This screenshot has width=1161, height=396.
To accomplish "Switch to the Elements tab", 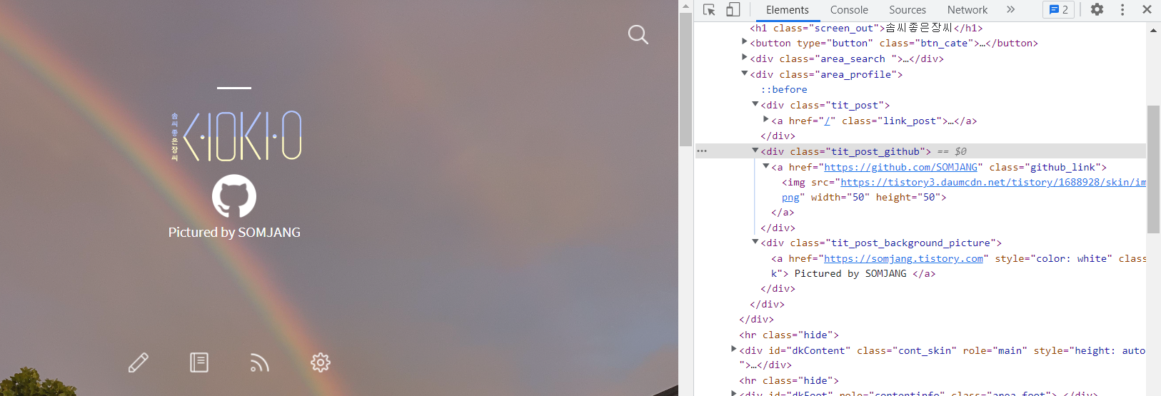I will pyautogui.click(x=787, y=10).
